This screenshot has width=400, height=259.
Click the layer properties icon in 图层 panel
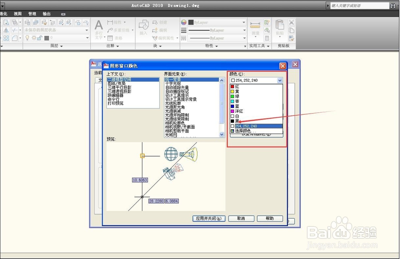coord(27,22)
